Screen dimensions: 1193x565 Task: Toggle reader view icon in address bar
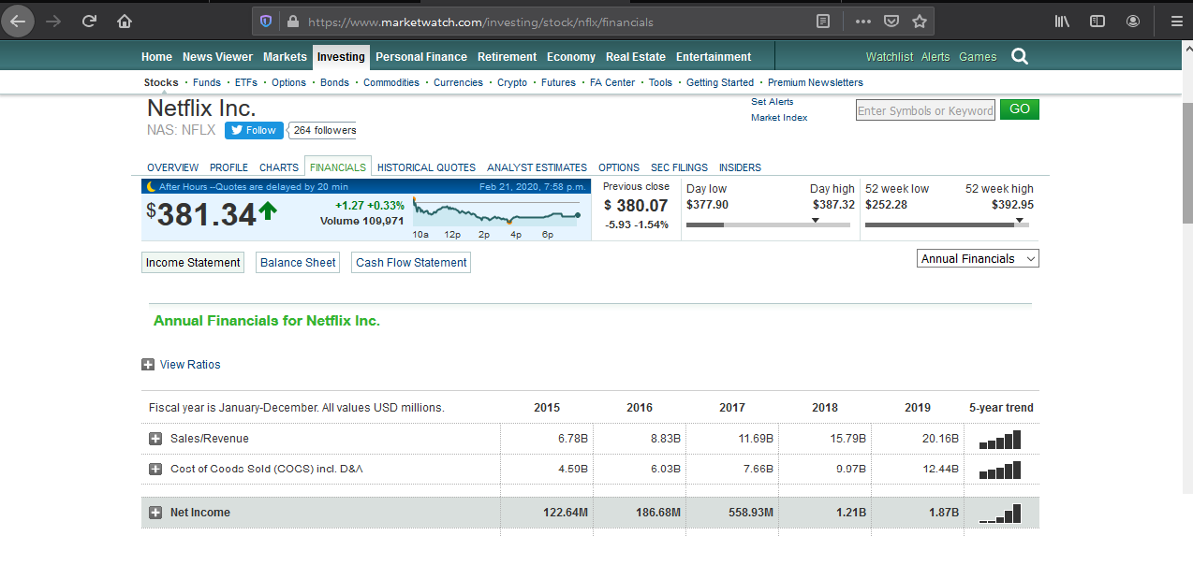pos(823,22)
